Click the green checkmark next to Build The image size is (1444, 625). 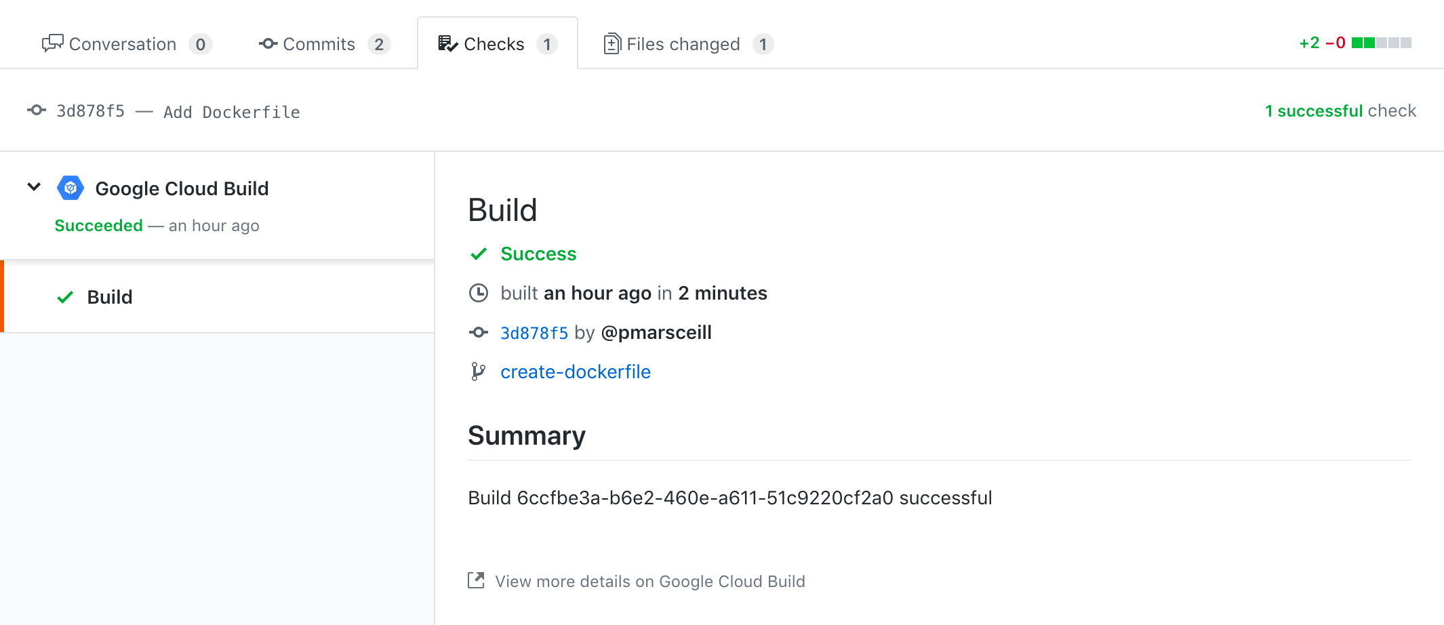coord(64,296)
